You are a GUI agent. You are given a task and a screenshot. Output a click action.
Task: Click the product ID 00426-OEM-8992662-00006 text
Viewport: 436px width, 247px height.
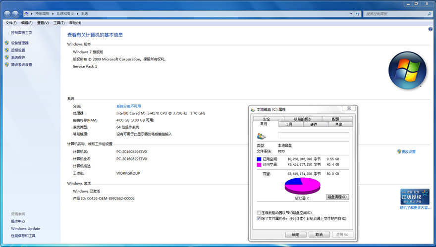click(x=110, y=198)
